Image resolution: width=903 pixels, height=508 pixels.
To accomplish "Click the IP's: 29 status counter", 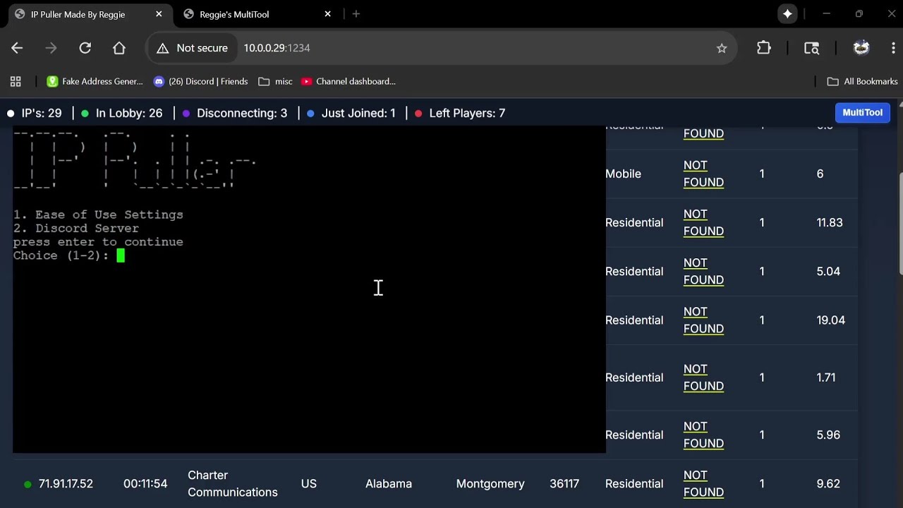I will click(35, 113).
